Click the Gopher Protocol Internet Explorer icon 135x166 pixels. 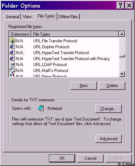[13, 46]
